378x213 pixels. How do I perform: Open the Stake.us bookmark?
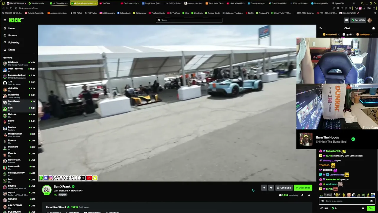pyautogui.click(x=232, y=13)
